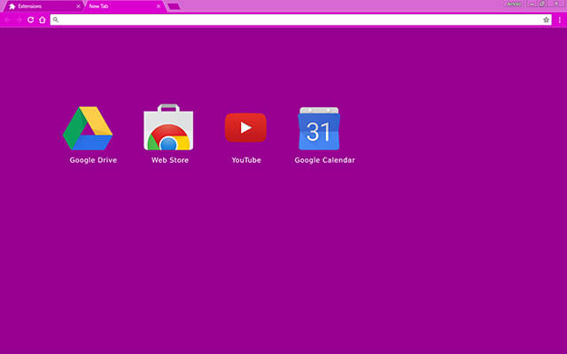This screenshot has height=354, width=567.
Task: Minimize the Chrome window
Action: (532, 4)
